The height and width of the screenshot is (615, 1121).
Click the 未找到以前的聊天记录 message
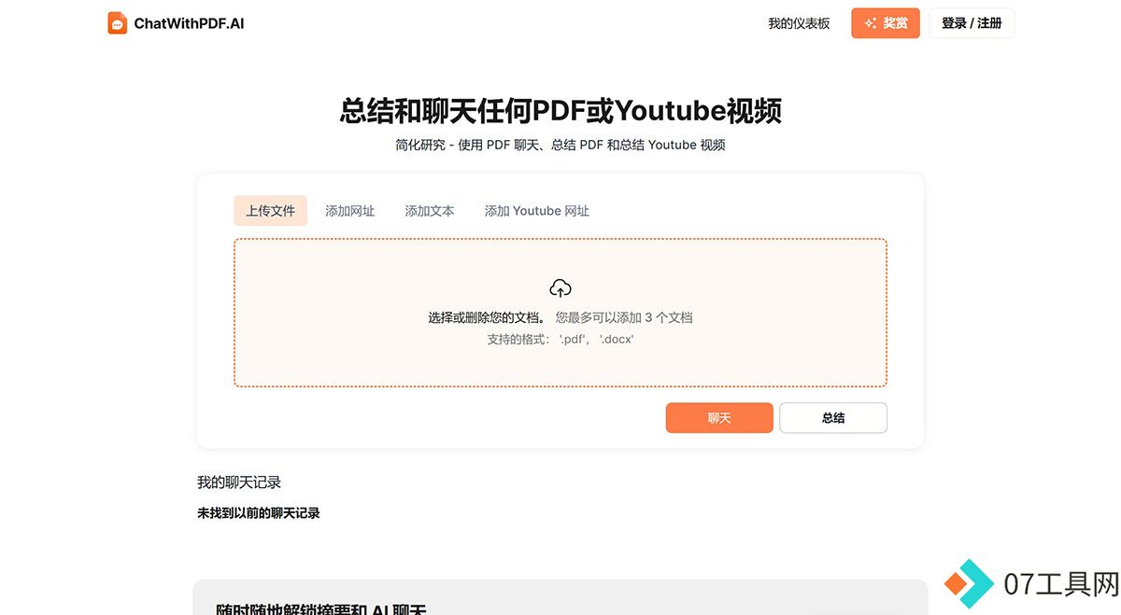click(x=259, y=513)
